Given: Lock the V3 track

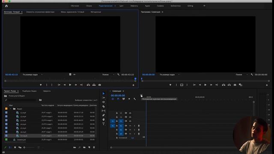Looking at the screenshot, I should tap(117, 113).
